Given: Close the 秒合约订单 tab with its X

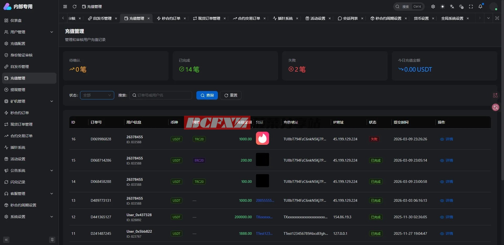Looking at the screenshot, I should coord(185,18).
